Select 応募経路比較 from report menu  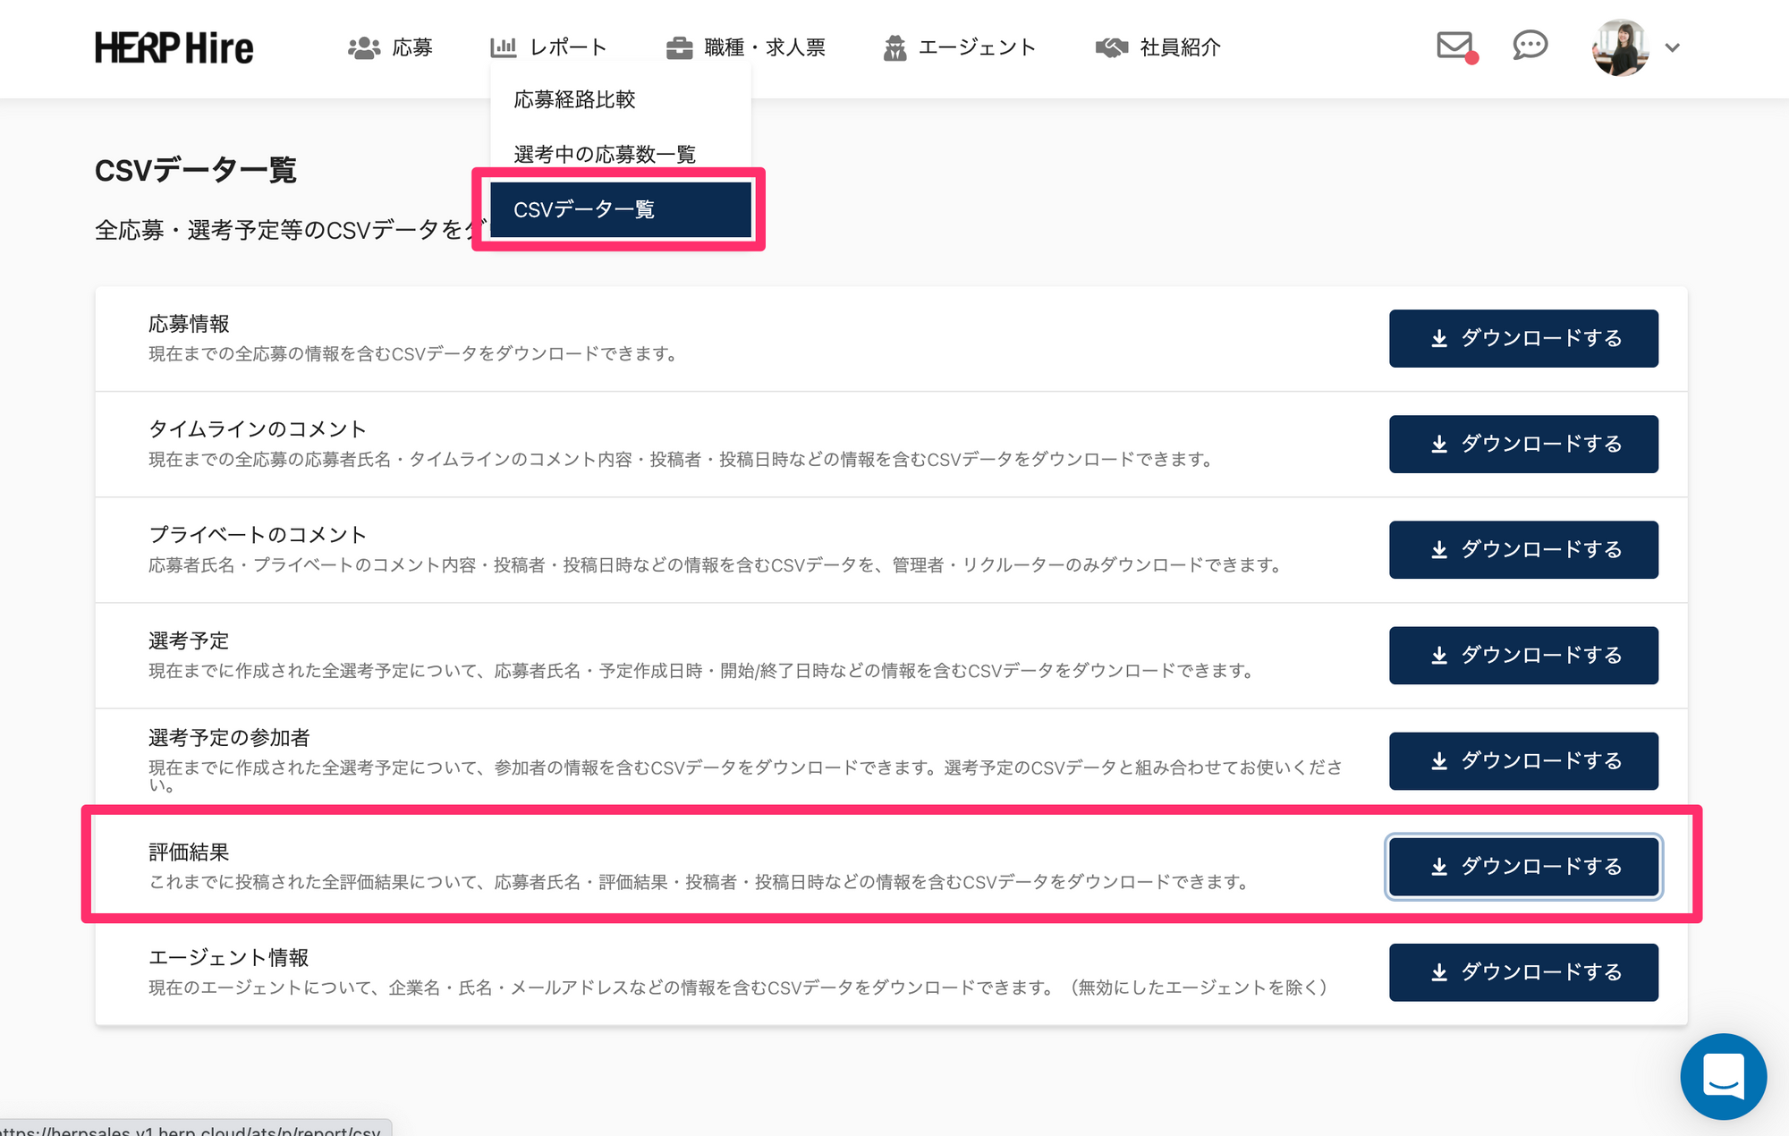[574, 99]
